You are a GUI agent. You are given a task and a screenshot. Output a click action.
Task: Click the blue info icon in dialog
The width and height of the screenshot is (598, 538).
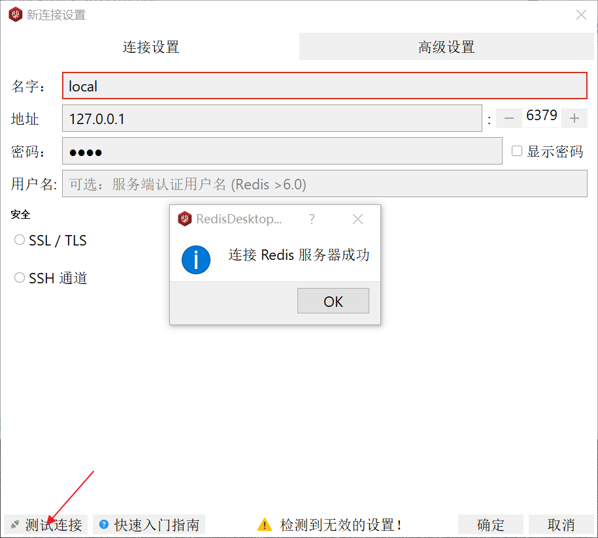(196, 259)
